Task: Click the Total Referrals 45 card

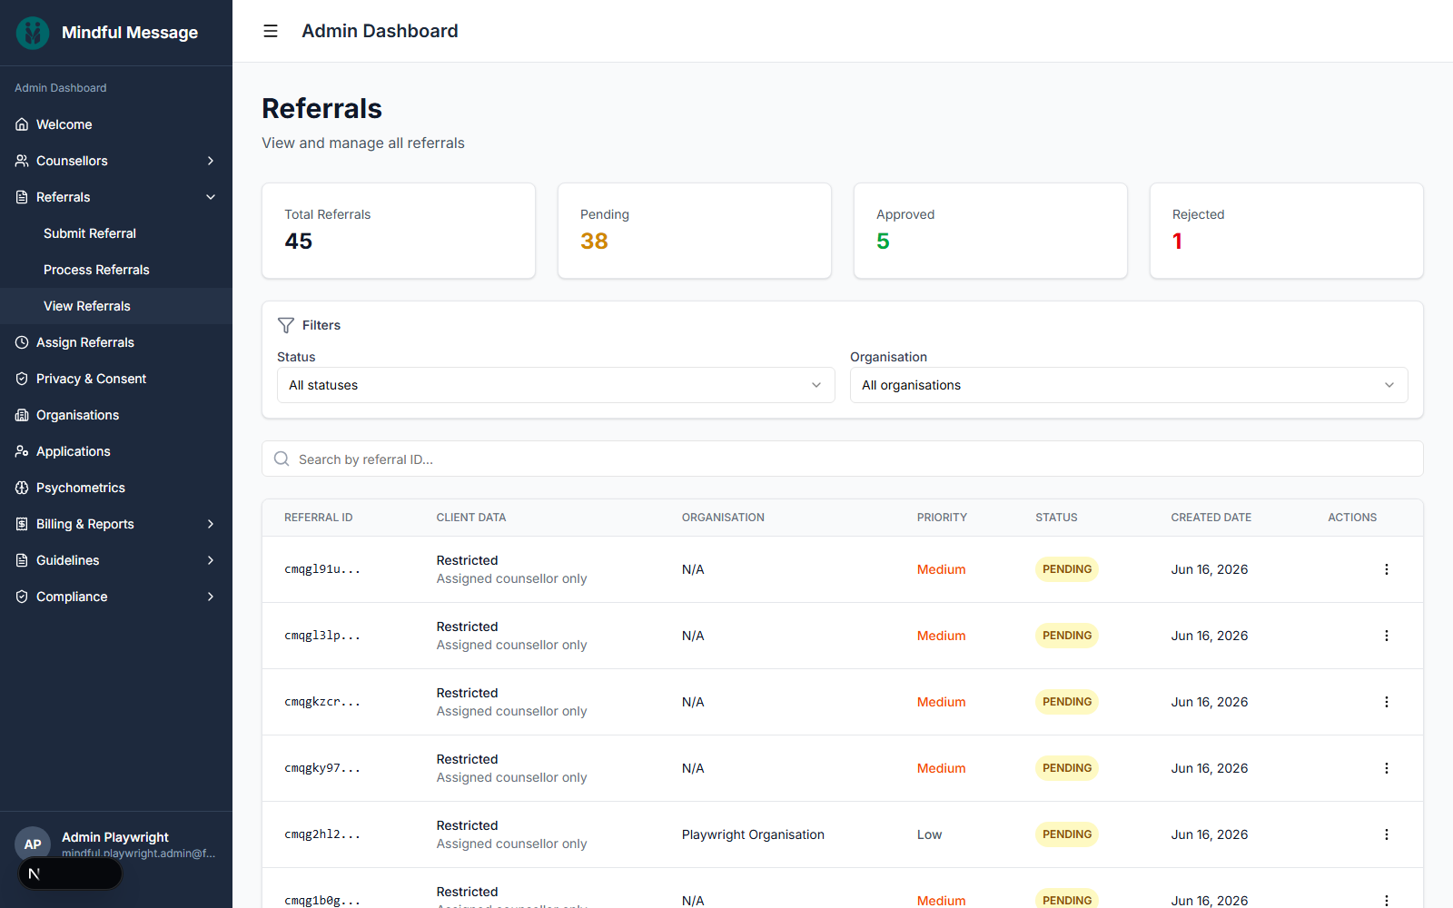Action: pyautogui.click(x=399, y=231)
